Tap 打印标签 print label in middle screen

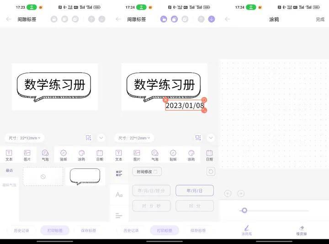pyautogui.click(x=164, y=230)
